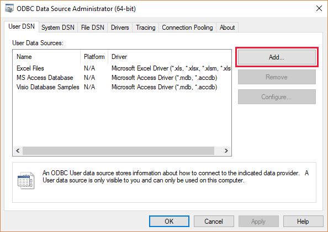Go to the Drivers tab

[120, 28]
